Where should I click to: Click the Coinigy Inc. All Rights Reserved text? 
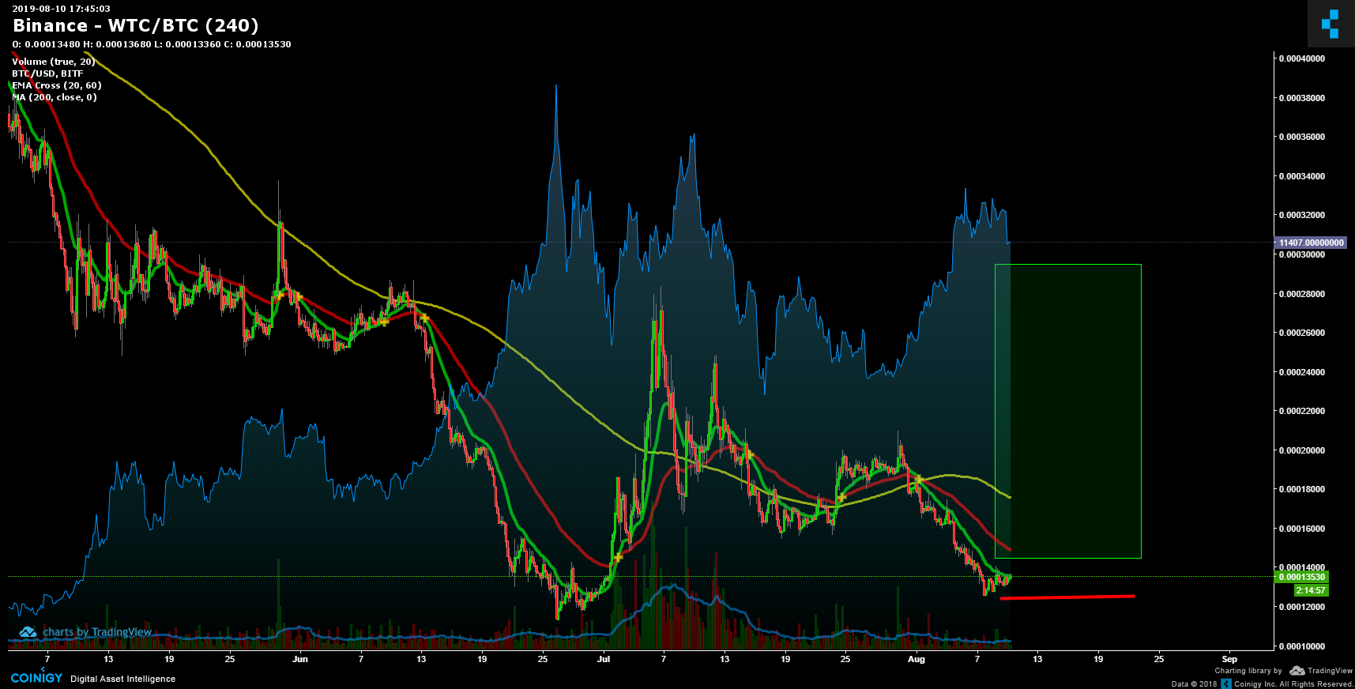point(1294,684)
